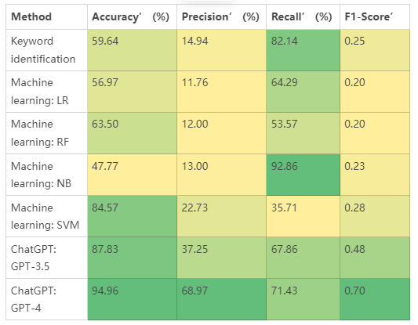This screenshot has height=325, width=418.
Task: Select the 68.97 precision cell
Action: pyautogui.click(x=221, y=299)
